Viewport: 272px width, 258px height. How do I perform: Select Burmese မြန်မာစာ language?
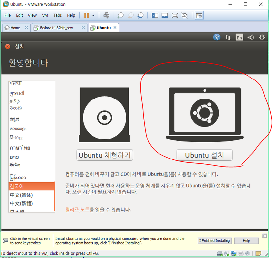tap(18, 178)
